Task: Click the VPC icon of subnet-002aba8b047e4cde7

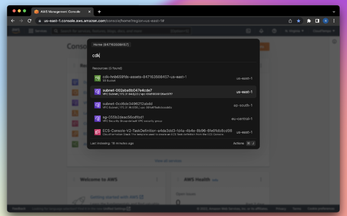Action: click(x=97, y=92)
